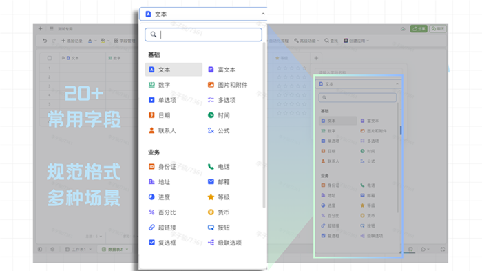Image resolution: width=482 pixels, height=271 pixels.
Task: Choose the 公式 formula field type
Action: 219,130
